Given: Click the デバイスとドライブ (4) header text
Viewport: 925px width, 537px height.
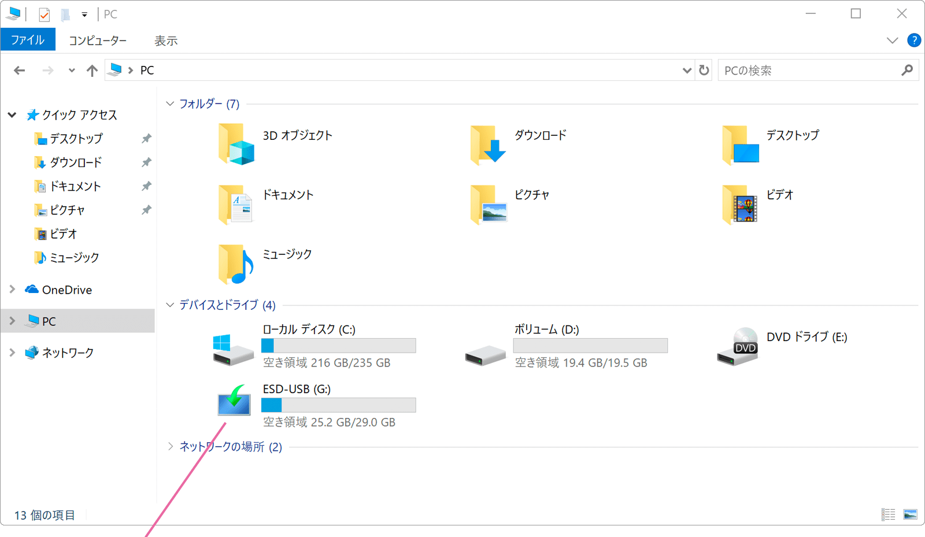Looking at the screenshot, I should coord(227,305).
